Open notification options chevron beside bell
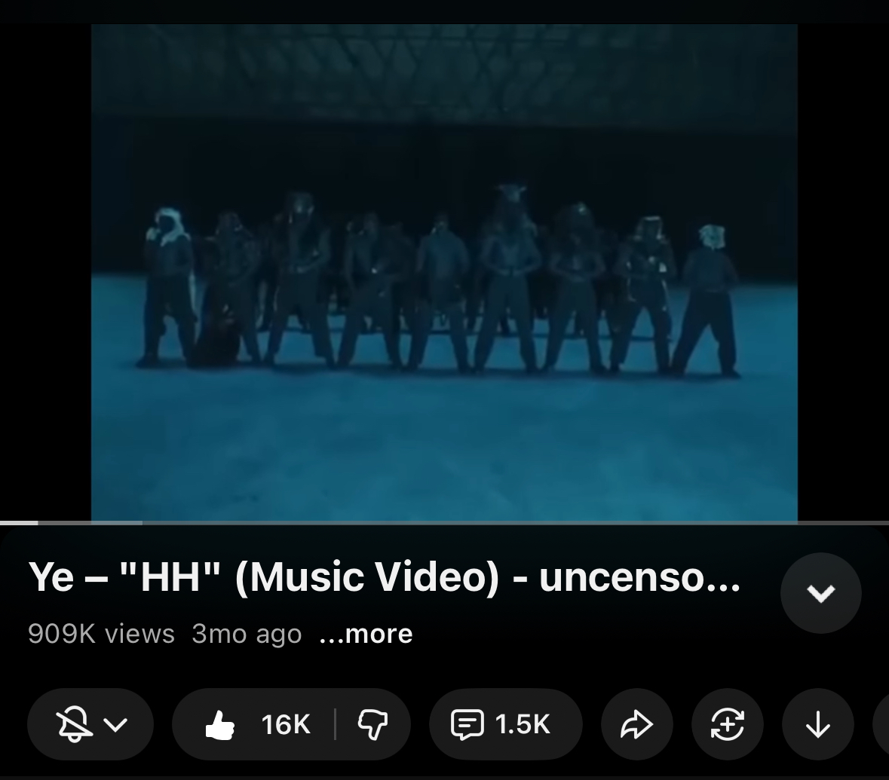889x780 pixels. (116, 724)
